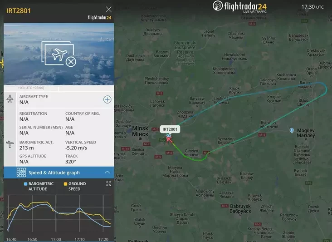Click the 17:30 UTC clock display
Viewport: 332px width, 242px height.
tap(312, 7)
